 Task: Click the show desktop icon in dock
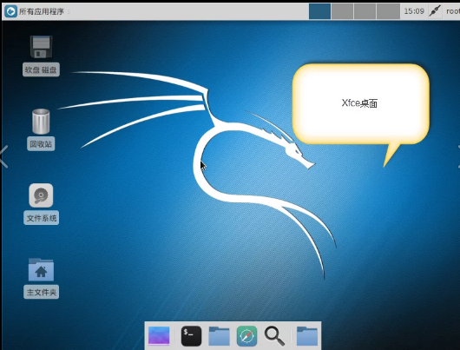click(x=159, y=335)
